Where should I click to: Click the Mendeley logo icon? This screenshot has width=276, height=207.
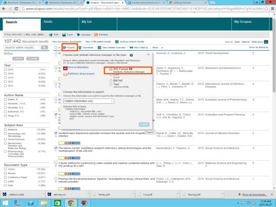pyautogui.click(x=65, y=68)
